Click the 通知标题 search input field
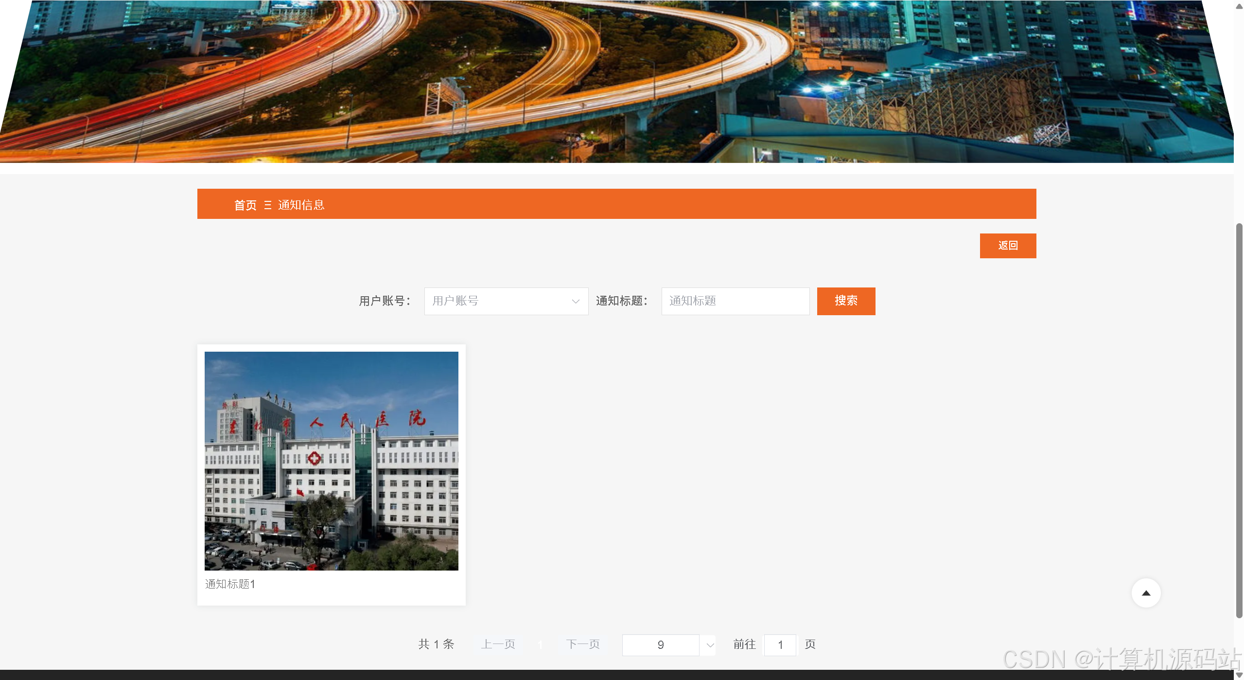This screenshot has width=1244, height=680. 735,301
